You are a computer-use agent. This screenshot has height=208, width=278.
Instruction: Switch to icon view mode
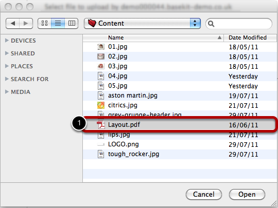click(44, 23)
